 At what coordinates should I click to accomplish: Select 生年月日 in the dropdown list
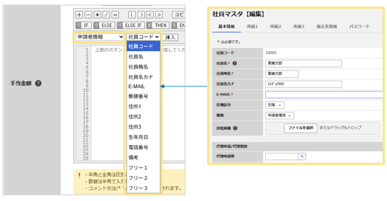pyautogui.click(x=143, y=137)
